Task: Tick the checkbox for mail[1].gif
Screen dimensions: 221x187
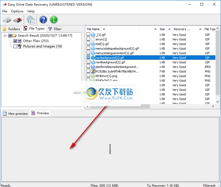Action: [x=88, y=44]
